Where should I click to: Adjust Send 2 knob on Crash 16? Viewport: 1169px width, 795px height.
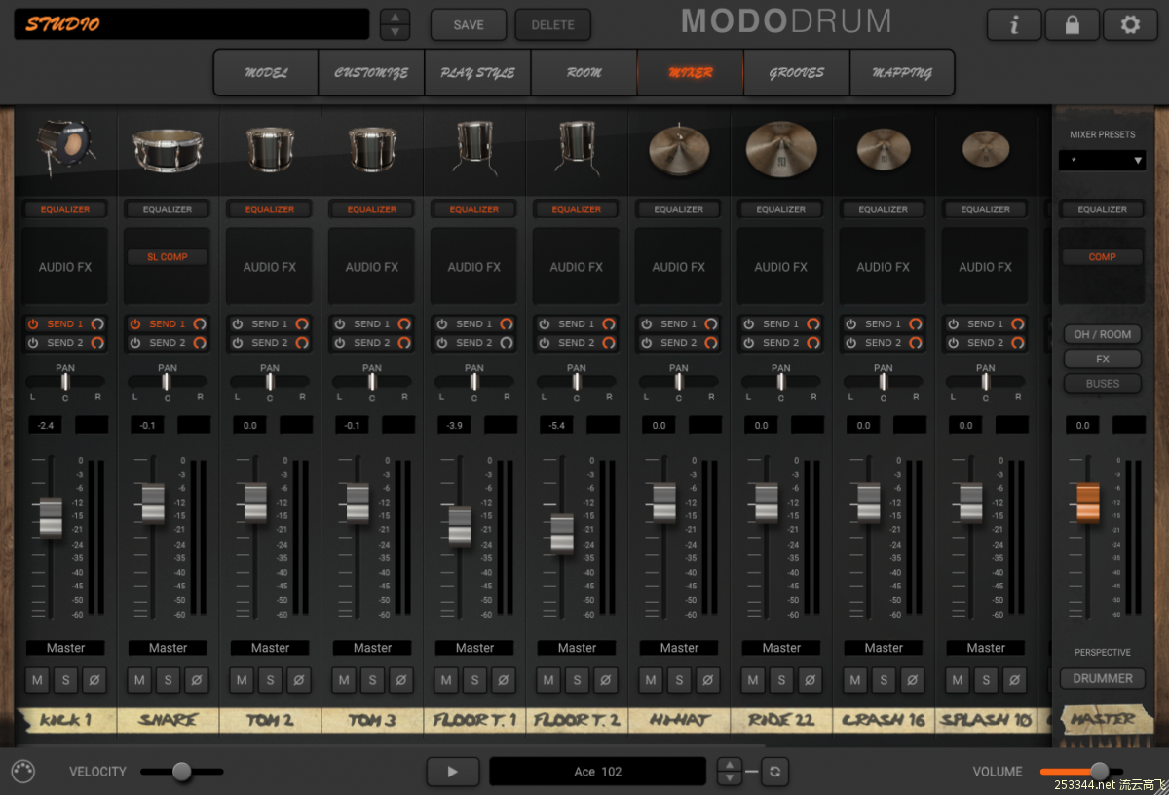click(916, 343)
